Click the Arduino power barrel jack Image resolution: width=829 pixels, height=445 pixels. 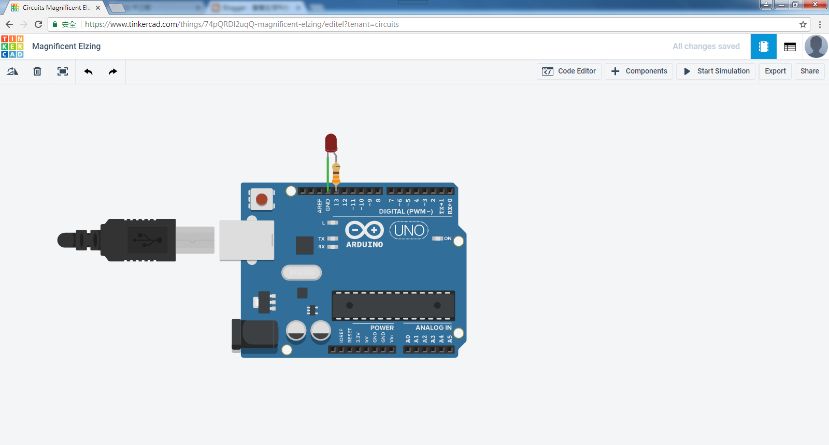click(255, 336)
